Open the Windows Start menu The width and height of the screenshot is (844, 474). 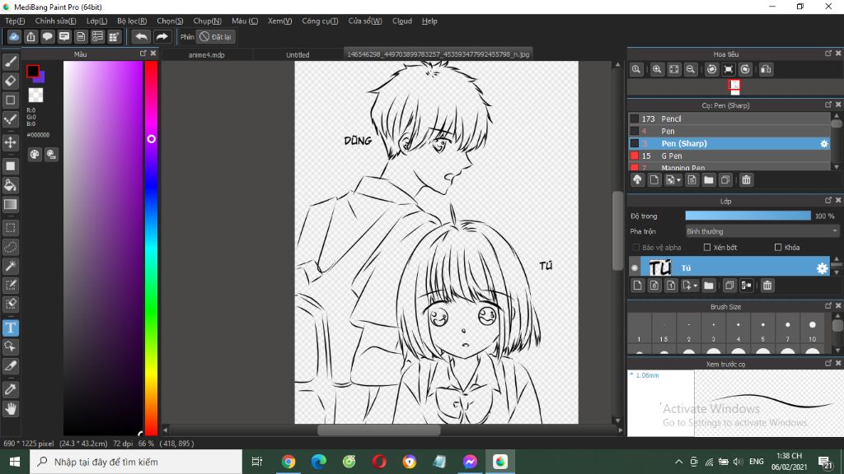pyautogui.click(x=15, y=462)
